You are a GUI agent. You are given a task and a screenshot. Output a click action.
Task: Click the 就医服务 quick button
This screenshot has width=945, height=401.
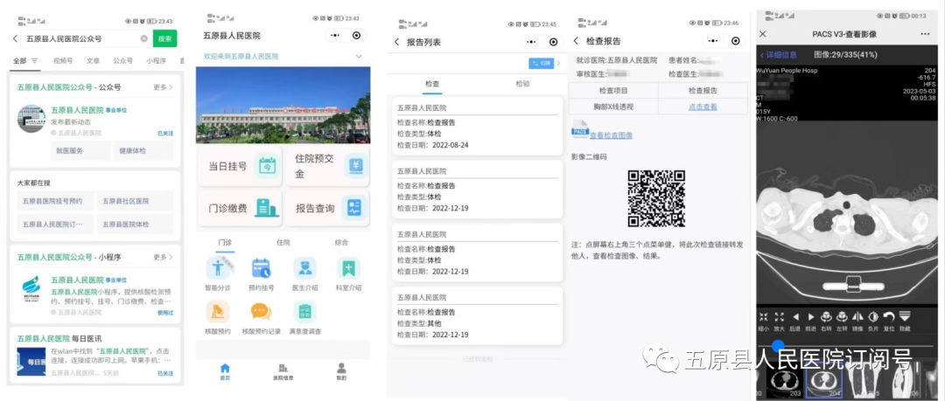click(80, 150)
